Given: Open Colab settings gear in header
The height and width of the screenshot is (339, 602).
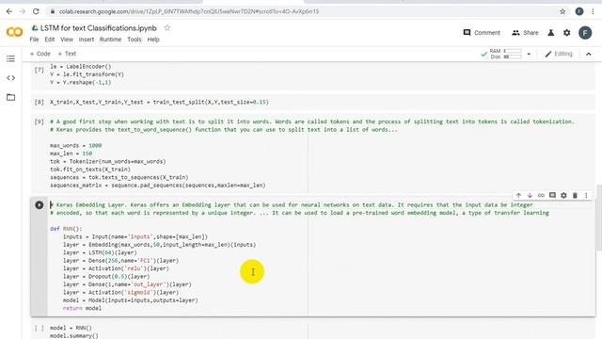Looking at the screenshot, I should (566, 33).
